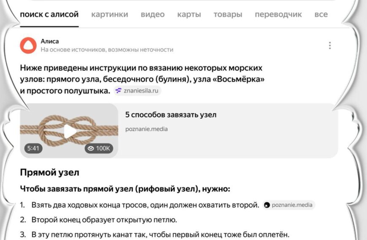
Task: Open the znaniesila.ru source link
Action: (141, 91)
